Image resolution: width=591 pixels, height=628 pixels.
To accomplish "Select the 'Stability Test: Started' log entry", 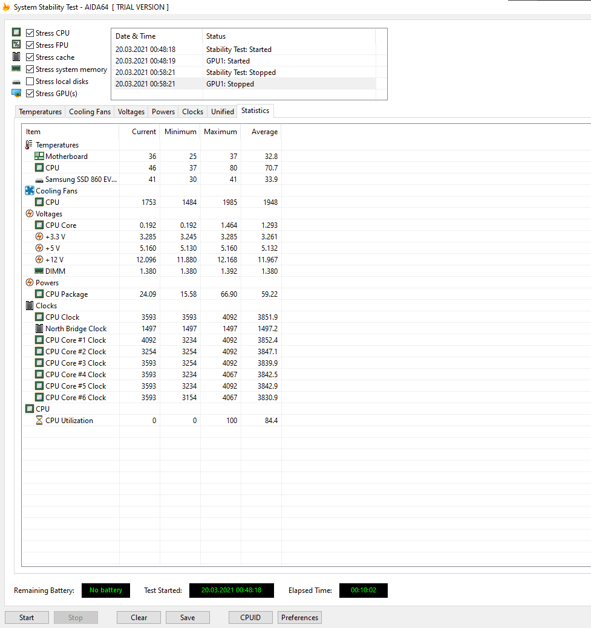I will 244,50.
